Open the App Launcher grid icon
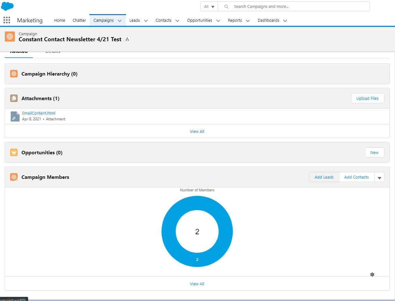The width and height of the screenshot is (395, 301). 7,20
